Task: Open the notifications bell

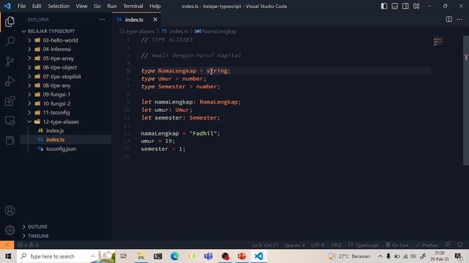Action: (460, 245)
